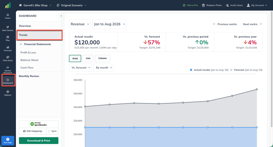Click the last forecast data point on chart
The image size is (273, 147).
pyautogui.click(x=257, y=90)
